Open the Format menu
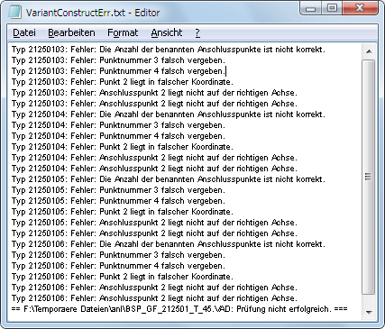Screen dimensions: 385x329 [123, 32]
